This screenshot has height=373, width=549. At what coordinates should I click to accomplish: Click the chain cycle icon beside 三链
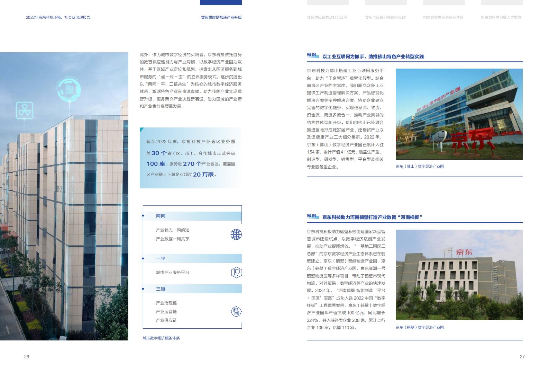[236, 312]
